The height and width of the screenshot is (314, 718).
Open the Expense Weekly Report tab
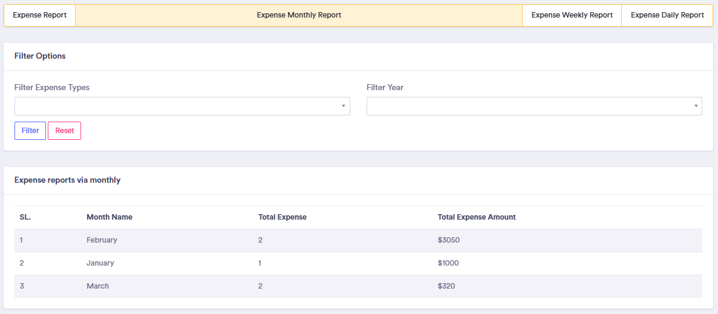coord(572,15)
